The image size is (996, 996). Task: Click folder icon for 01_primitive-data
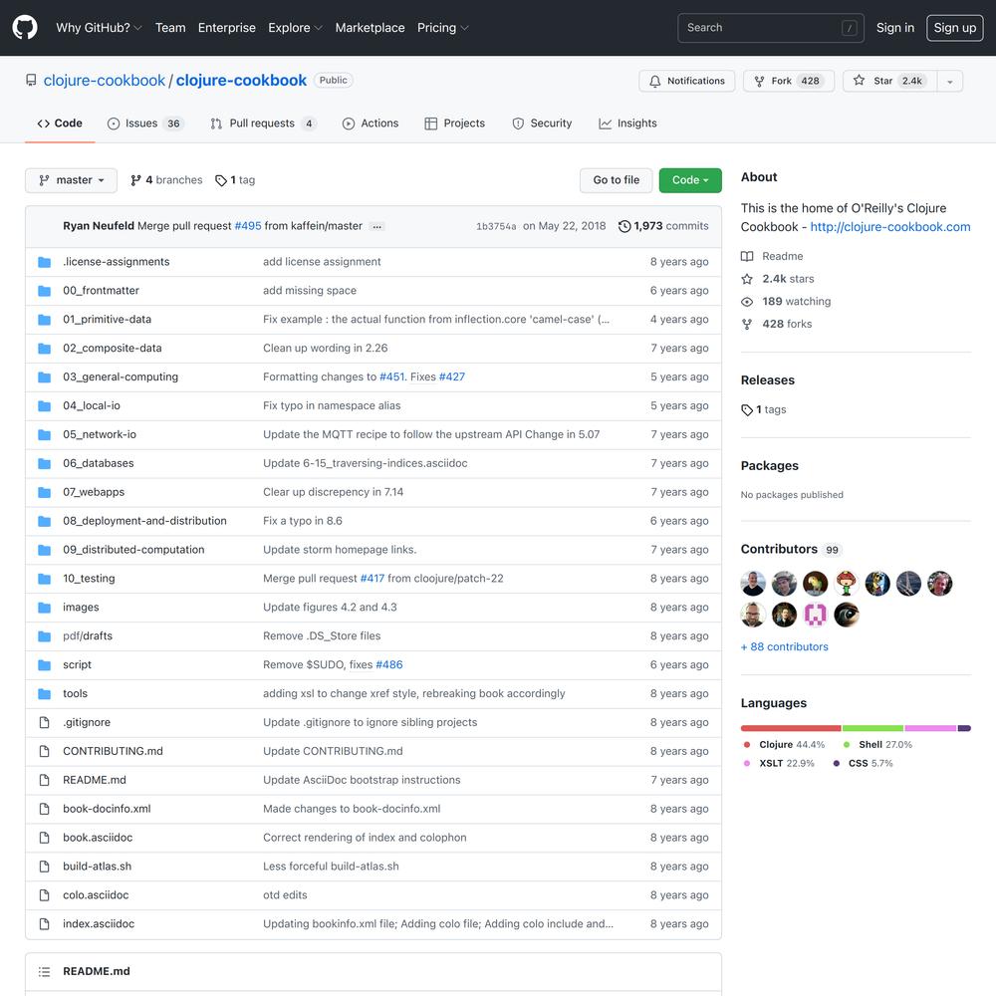coord(44,320)
